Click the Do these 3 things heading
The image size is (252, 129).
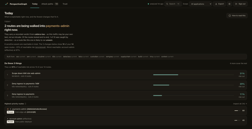pyautogui.click(x=13, y=63)
